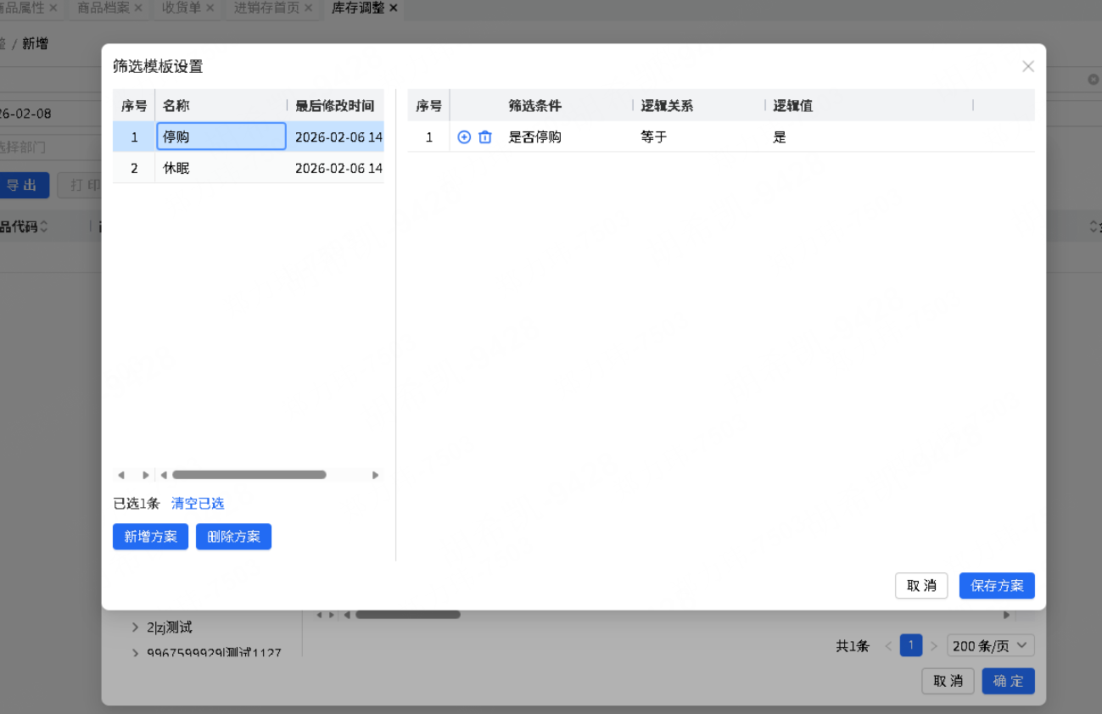Switch to the 收货单 tab

click(x=182, y=8)
